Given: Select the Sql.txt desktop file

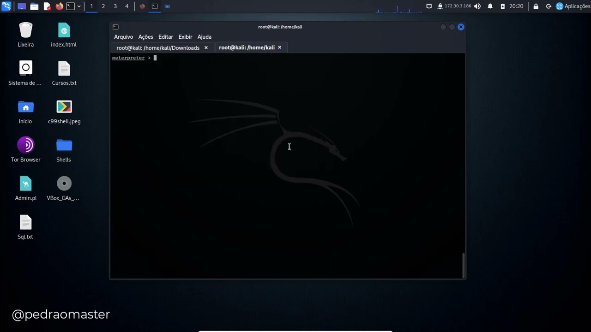Looking at the screenshot, I should coord(25,227).
